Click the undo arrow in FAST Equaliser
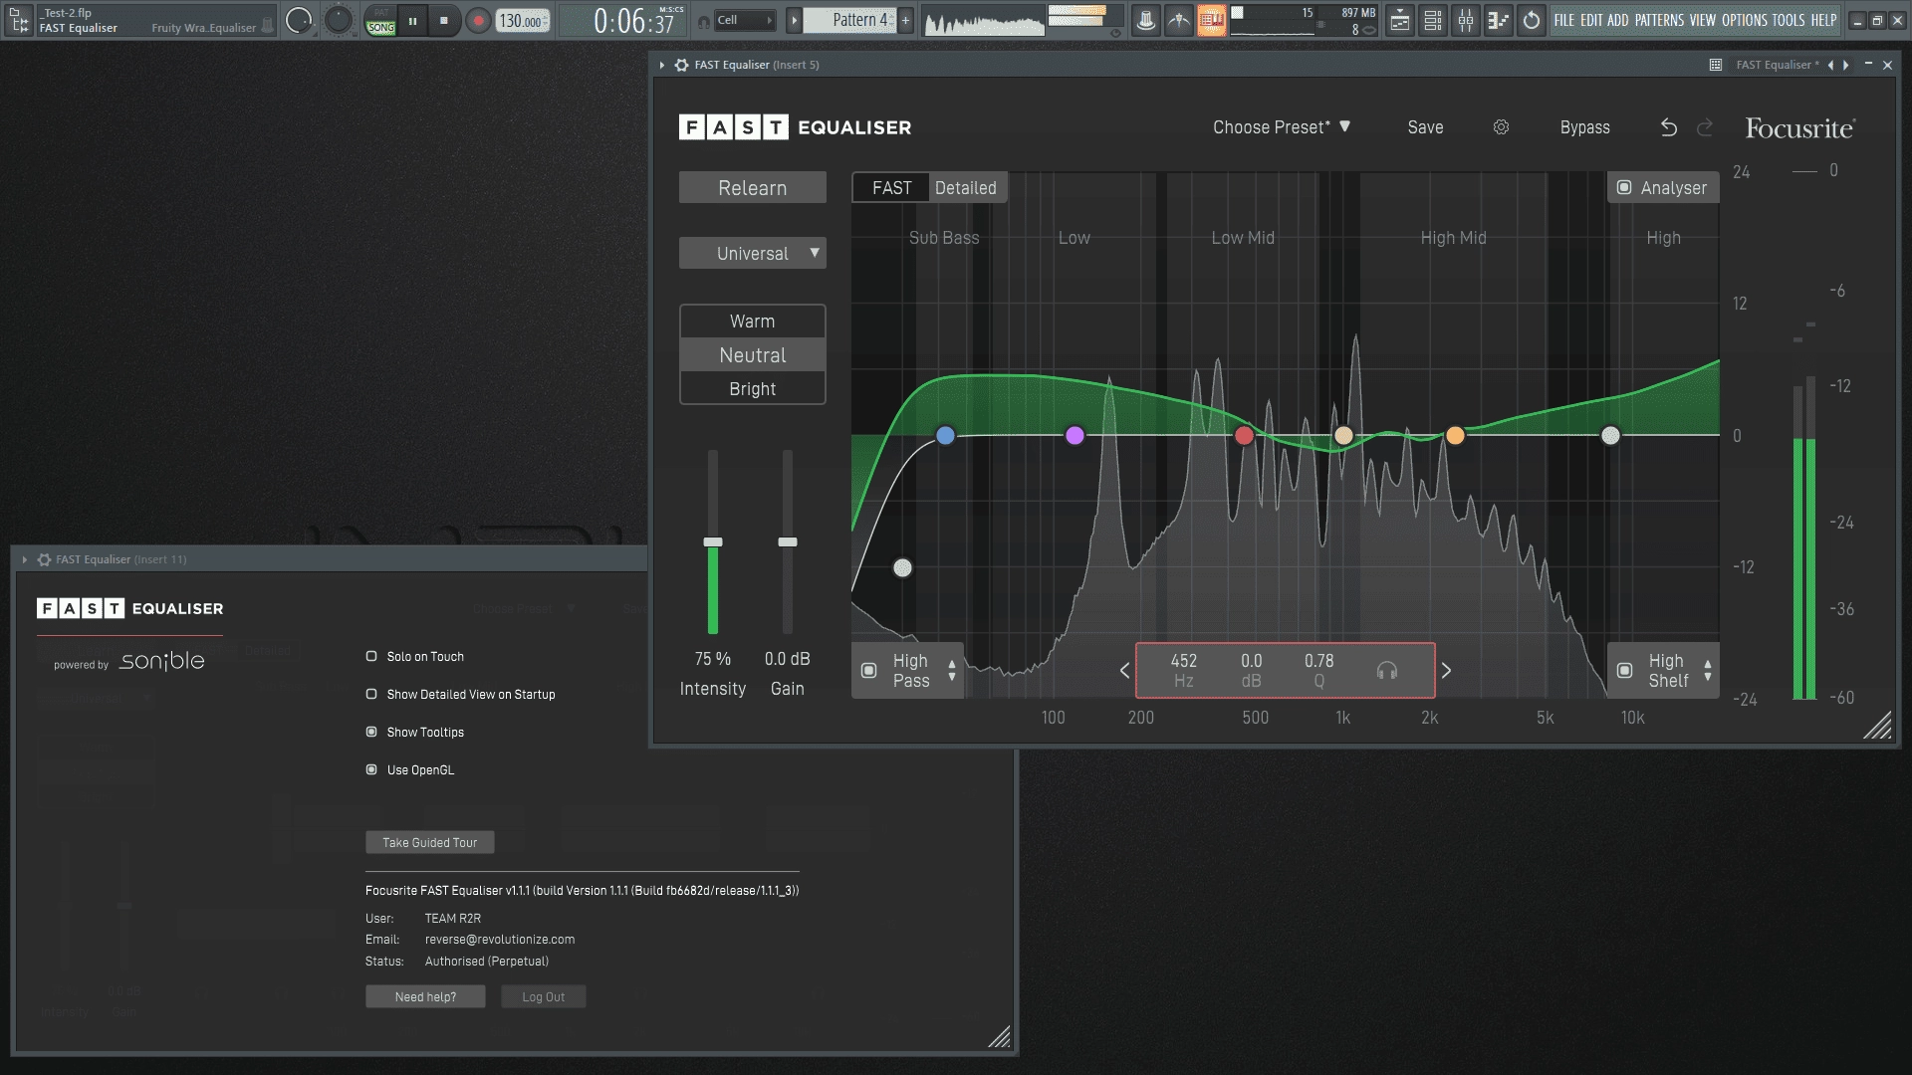1912x1075 pixels. [x=1669, y=127]
